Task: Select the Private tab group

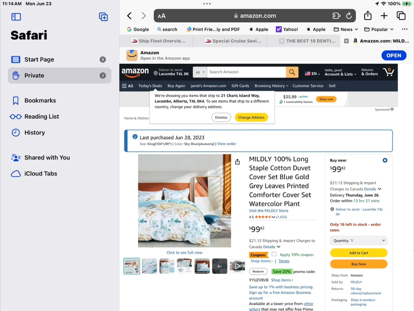Action: tap(60, 75)
